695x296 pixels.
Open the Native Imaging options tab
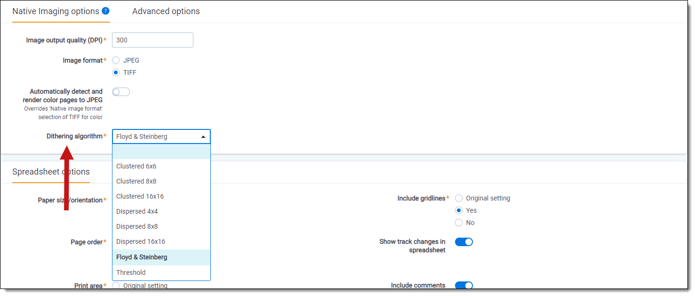[56, 11]
